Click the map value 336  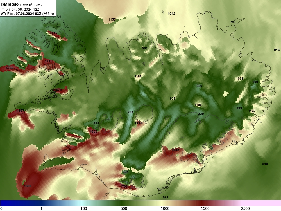point(199,86)
